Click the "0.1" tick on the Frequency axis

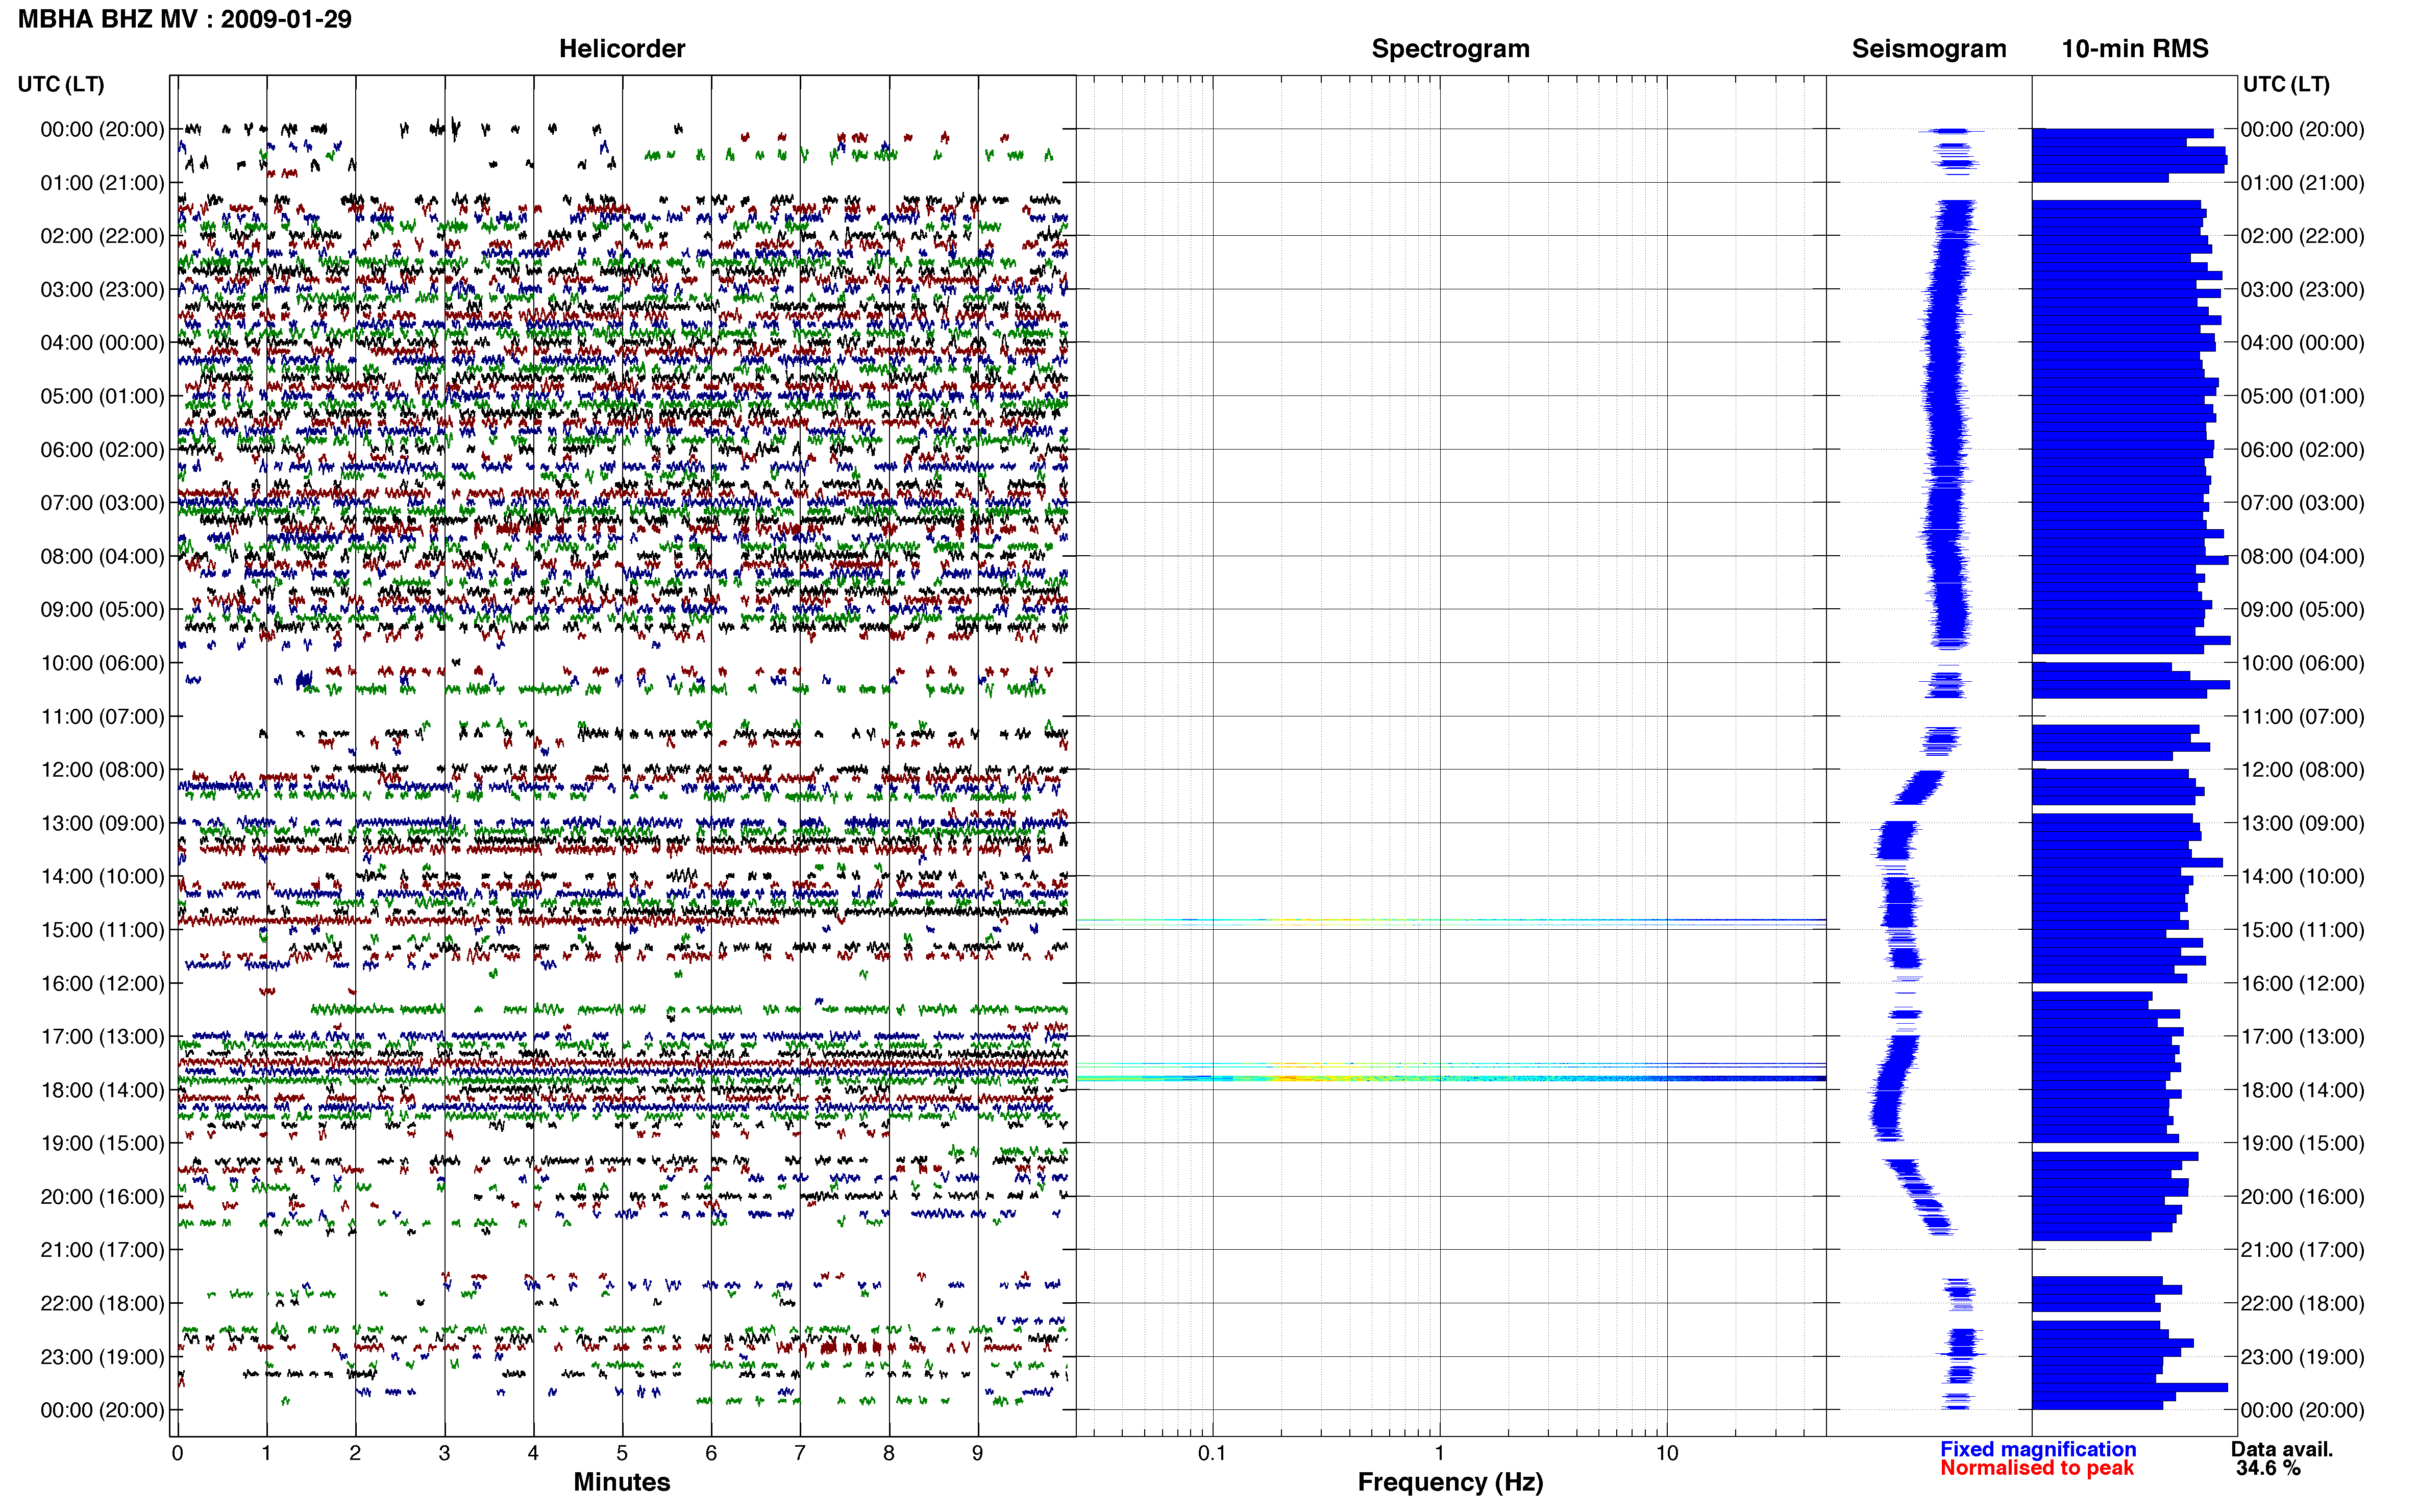[1212, 1454]
